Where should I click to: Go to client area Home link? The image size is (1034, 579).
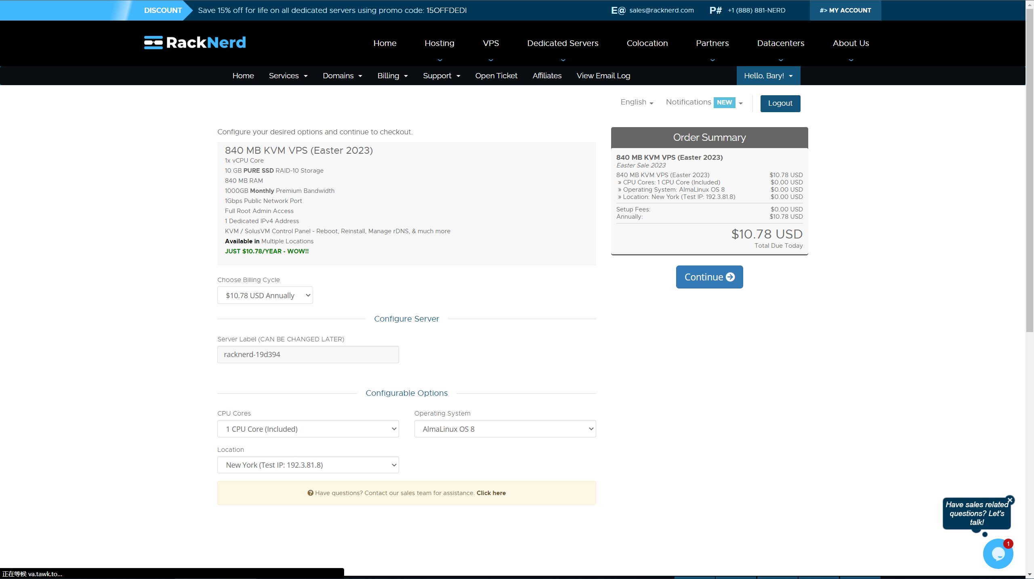243,76
